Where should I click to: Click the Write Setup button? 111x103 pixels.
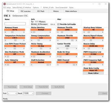pyautogui.click(x=26, y=87)
